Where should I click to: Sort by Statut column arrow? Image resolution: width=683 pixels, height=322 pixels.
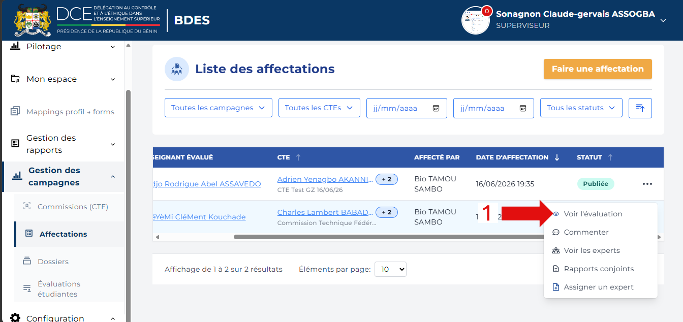610,157
